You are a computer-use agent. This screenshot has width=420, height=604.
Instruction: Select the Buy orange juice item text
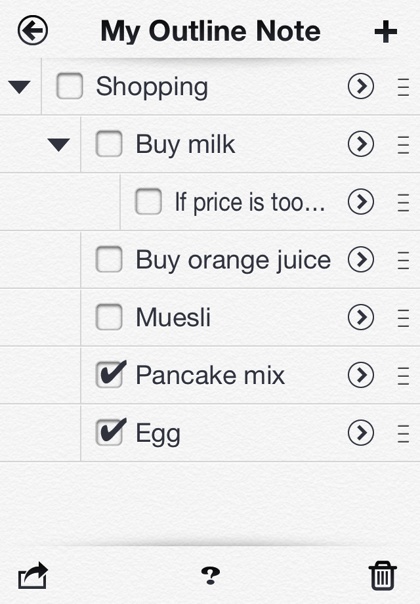click(233, 260)
